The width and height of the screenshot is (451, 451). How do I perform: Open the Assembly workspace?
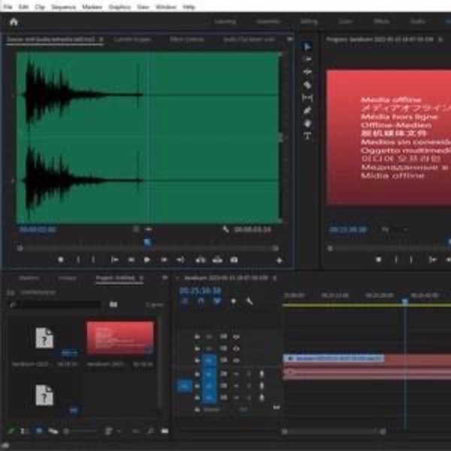click(x=268, y=22)
